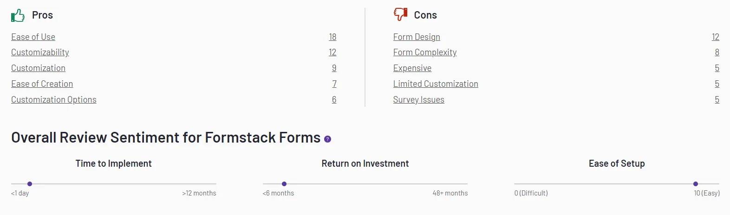Open the Form Design cons link

point(417,37)
